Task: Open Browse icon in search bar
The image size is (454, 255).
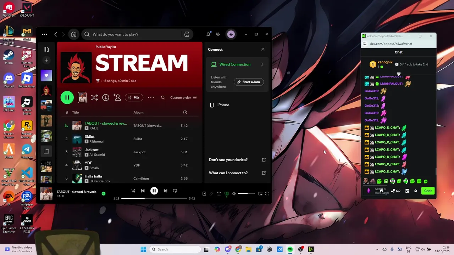Action: tap(187, 34)
